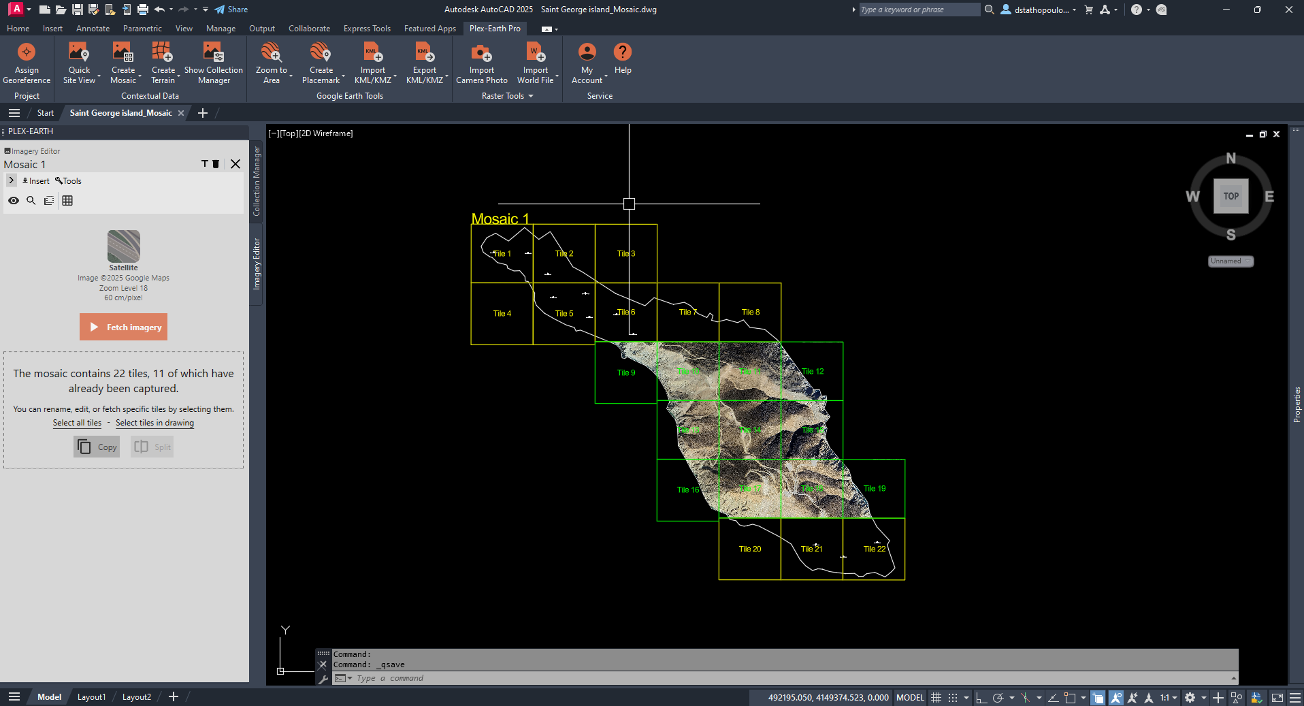This screenshot has height=706, width=1304.
Task: Select the Create Mosaic tool
Action: click(x=123, y=63)
